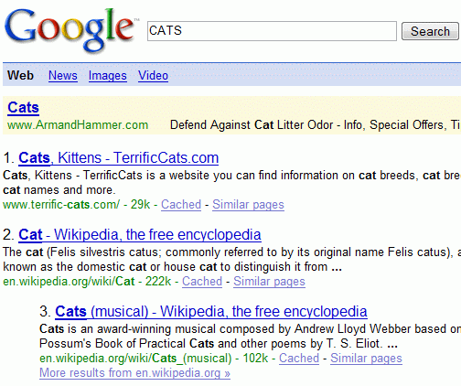Open Cached link for en.wikipedia.org/wiki/Cat
Screen dimensions: 461x386
pyautogui.click(x=202, y=281)
